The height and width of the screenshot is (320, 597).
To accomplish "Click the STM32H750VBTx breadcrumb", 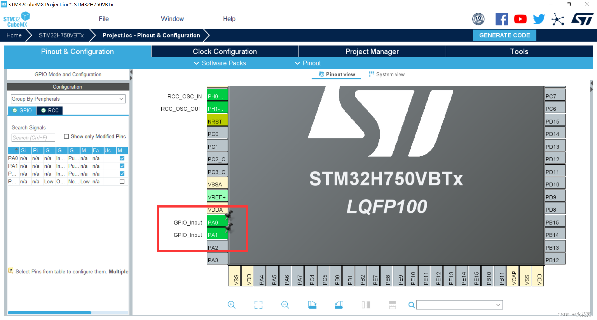I will (61, 35).
